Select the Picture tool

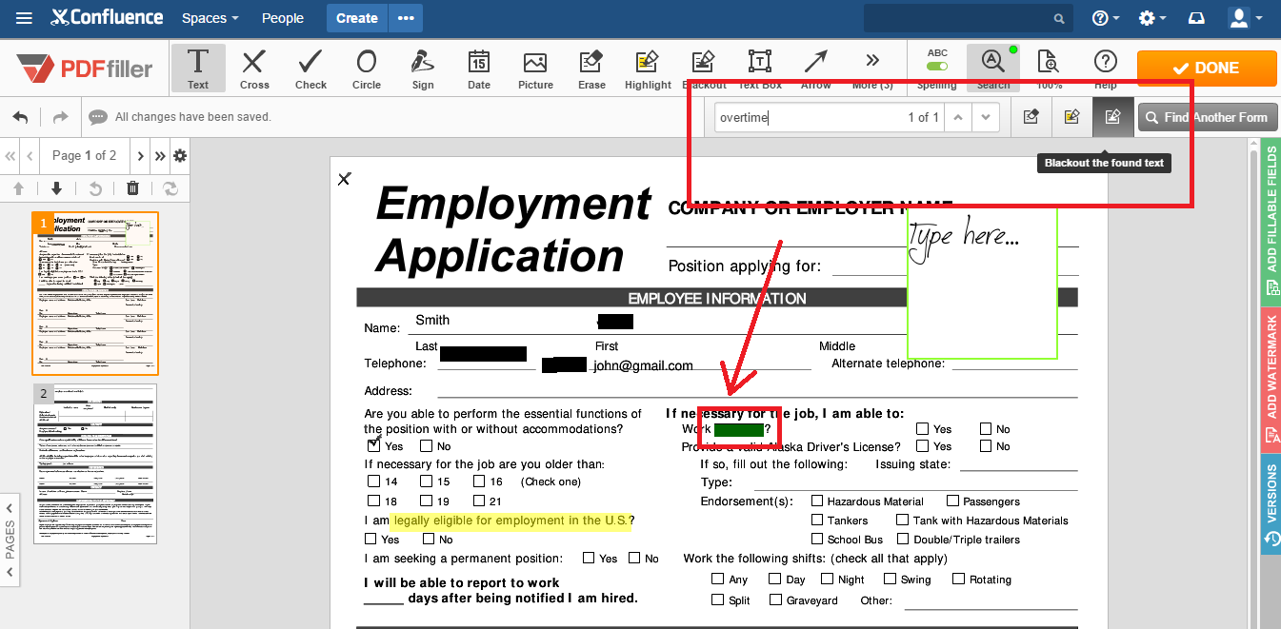[535, 69]
